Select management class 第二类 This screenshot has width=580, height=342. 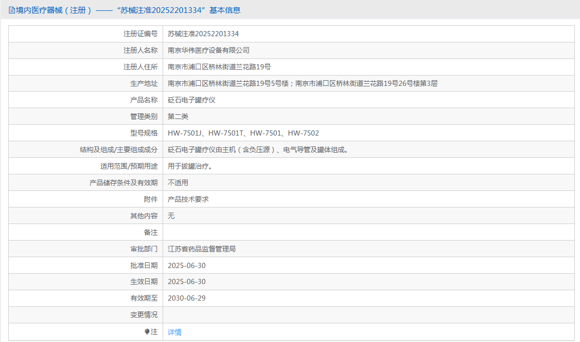coord(178,116)
